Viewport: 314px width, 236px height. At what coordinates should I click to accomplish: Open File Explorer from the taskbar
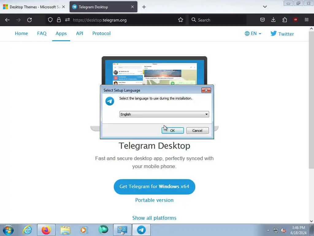66,230
